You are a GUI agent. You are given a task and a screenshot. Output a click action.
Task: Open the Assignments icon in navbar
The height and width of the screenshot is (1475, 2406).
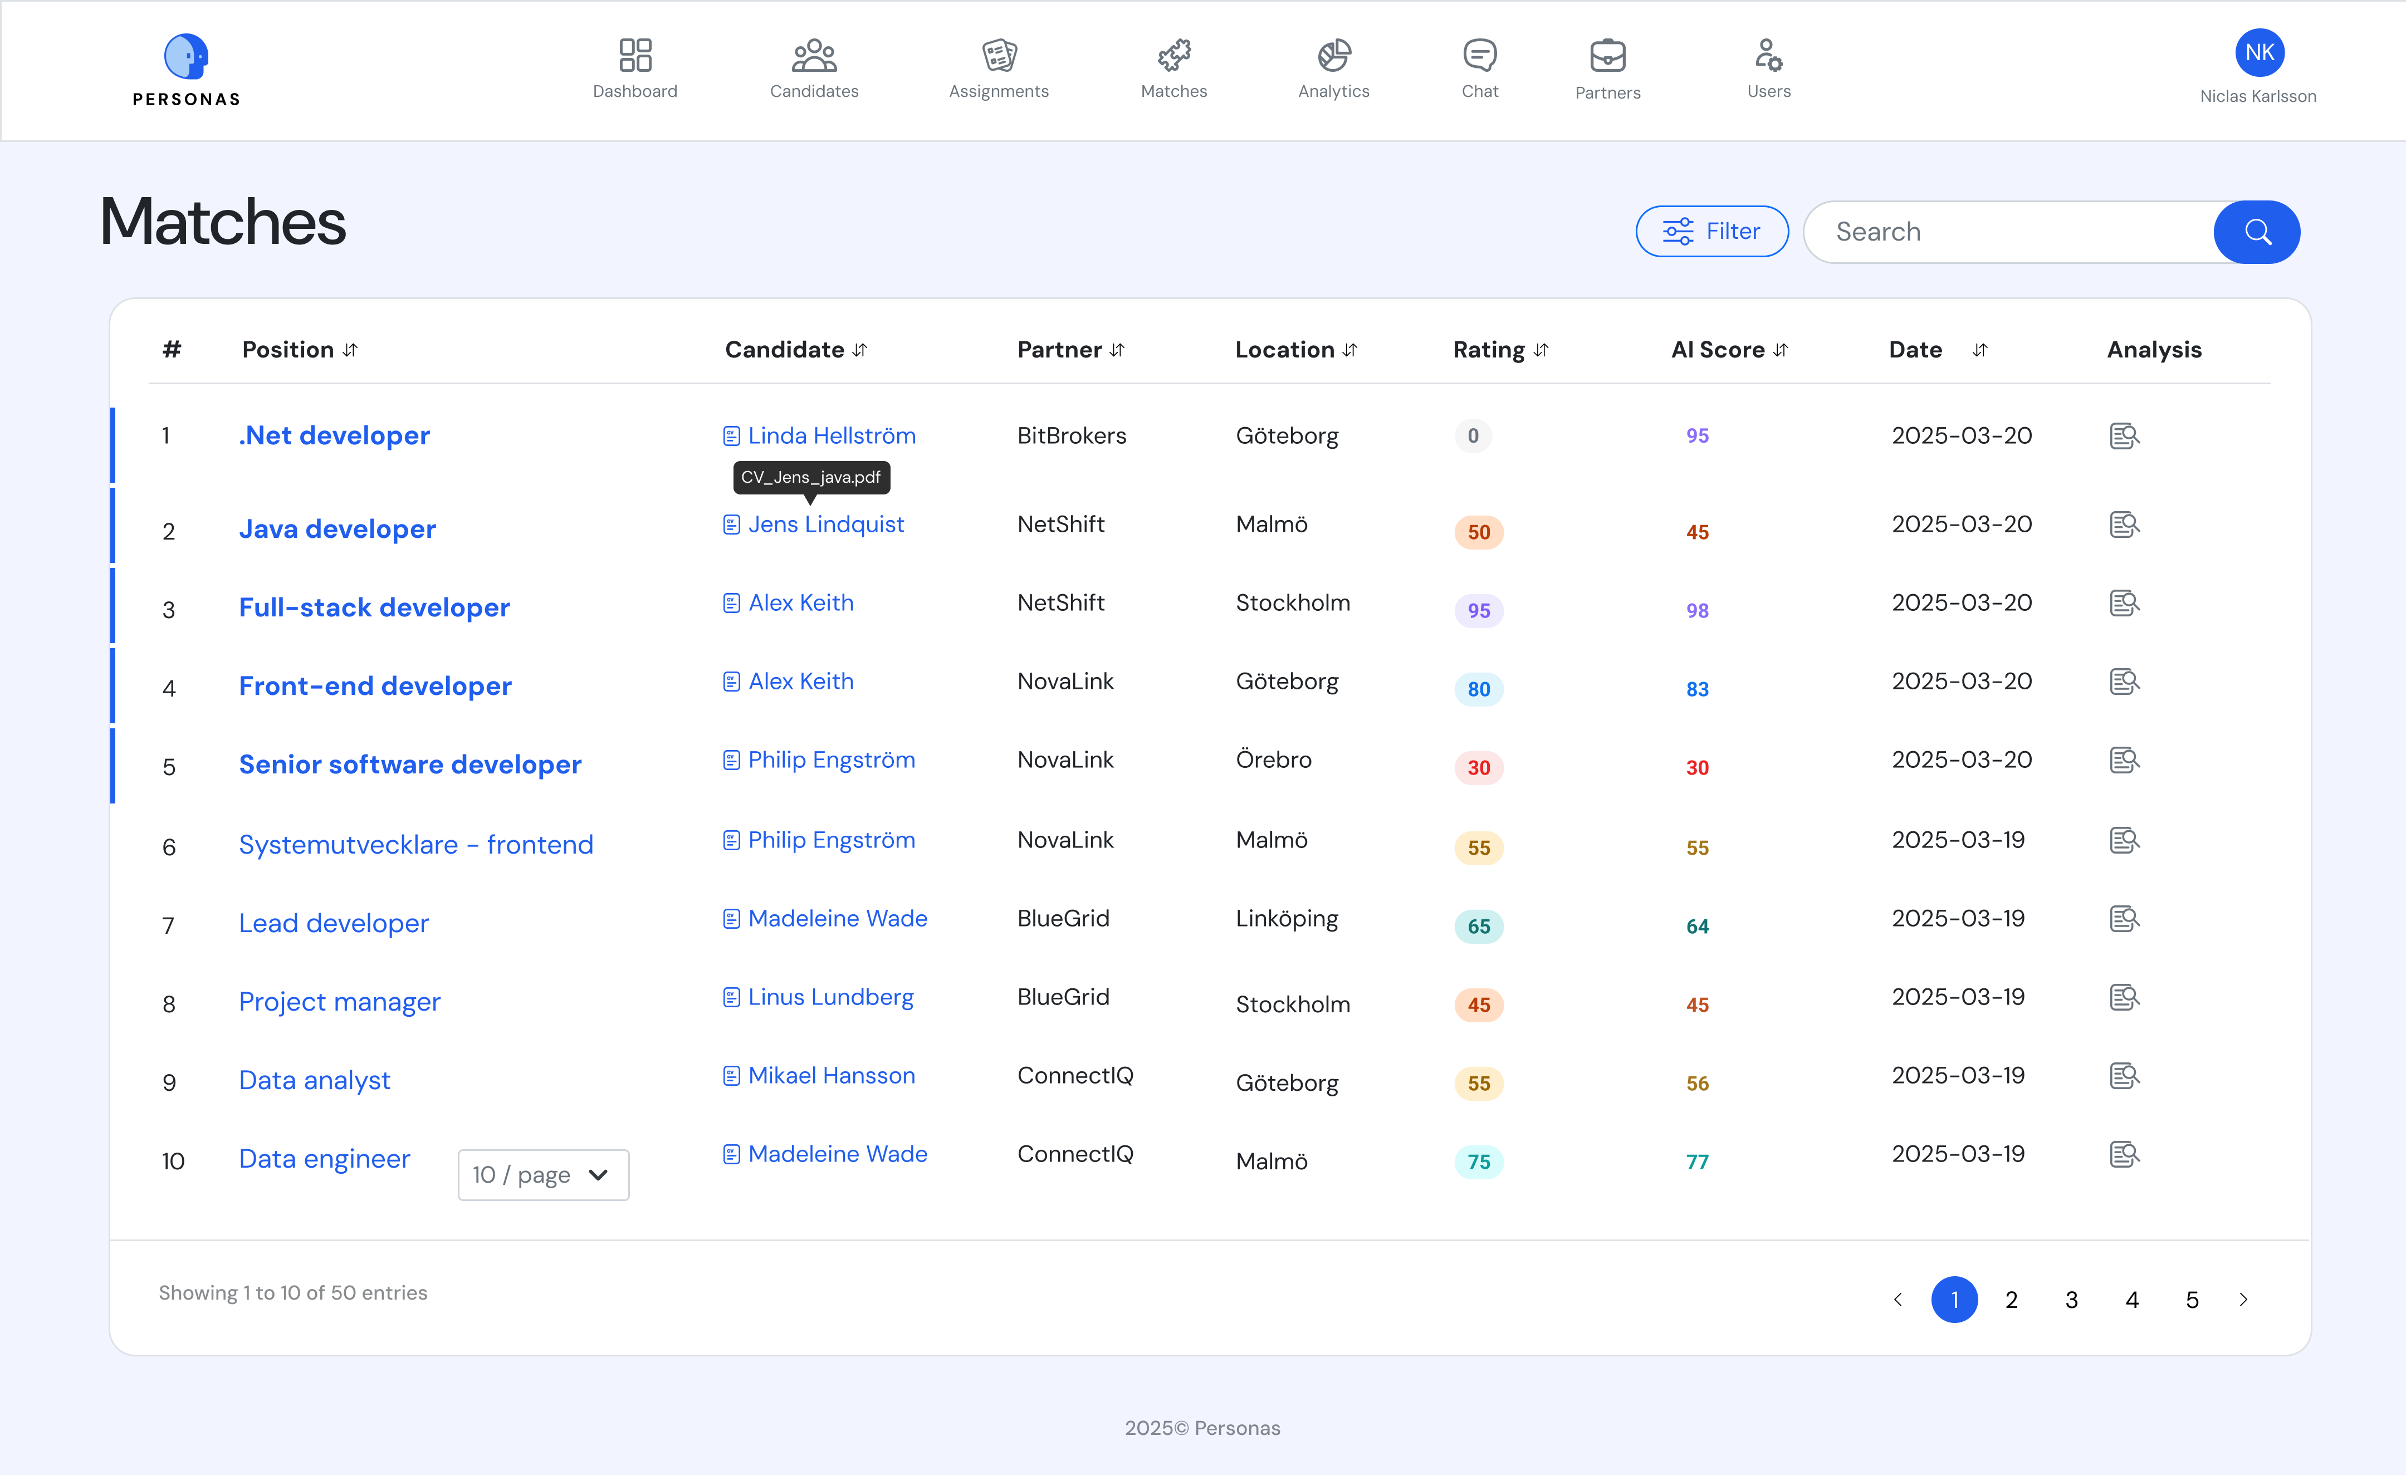[x=999, y=55]
